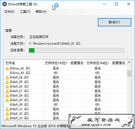Click the 总体进度 progress bar
Viewport: 135px width, 129px height.
coord(76,50)
